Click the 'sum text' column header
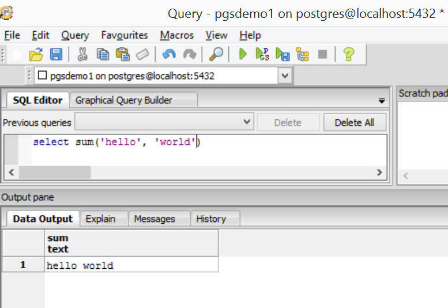The height and width of the screenshot is (308, 448). 131,243
